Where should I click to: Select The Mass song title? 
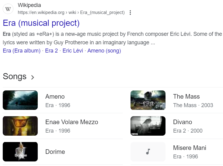[x=186, y=97]
